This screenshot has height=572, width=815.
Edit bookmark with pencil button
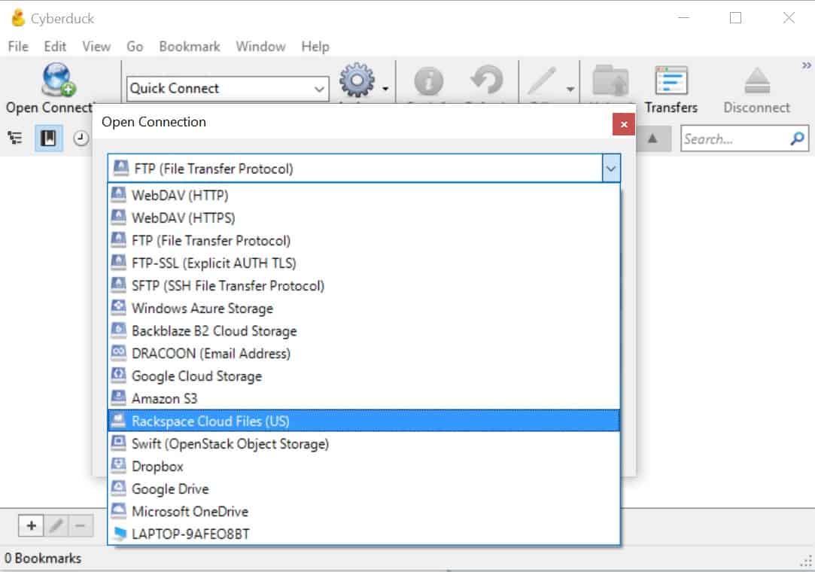point(56,525)
